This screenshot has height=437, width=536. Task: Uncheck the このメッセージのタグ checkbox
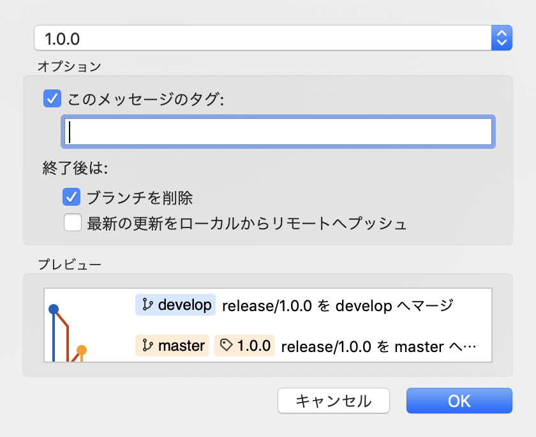click(51, 99)
